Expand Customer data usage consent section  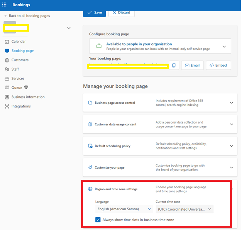(x=232, y=124)
